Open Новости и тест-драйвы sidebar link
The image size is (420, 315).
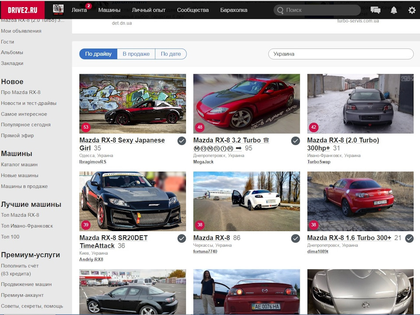29,103
